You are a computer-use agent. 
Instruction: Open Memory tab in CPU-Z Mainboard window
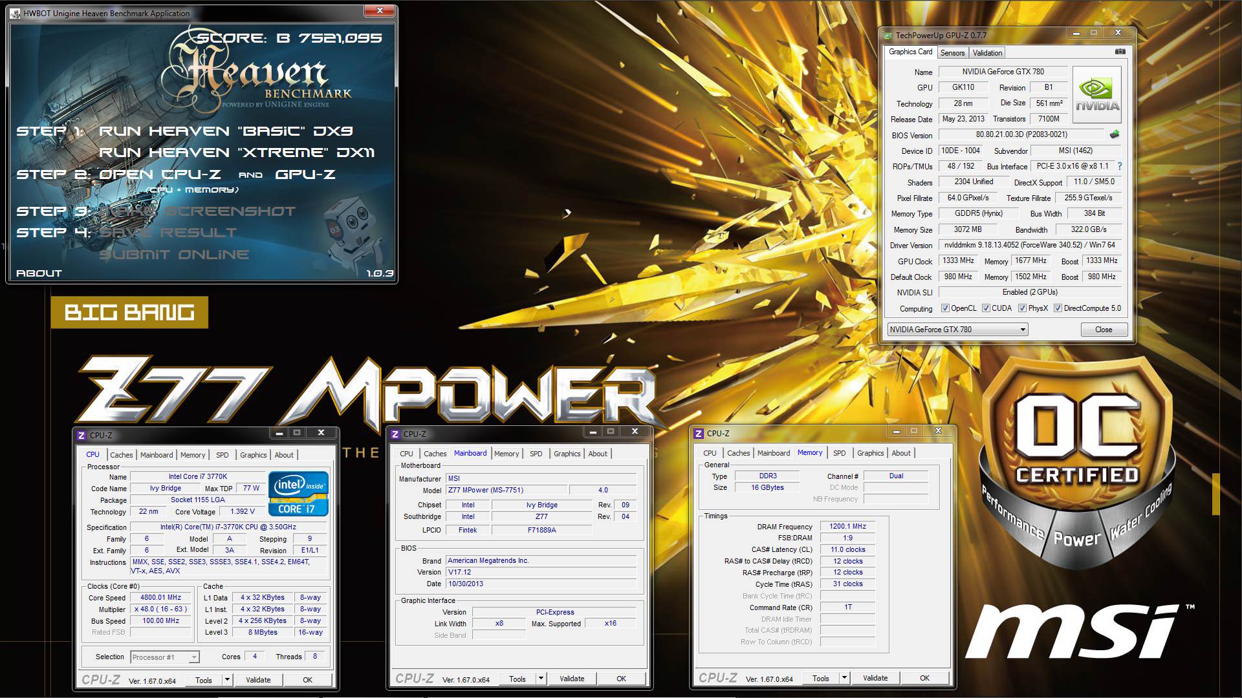pos(507,454)
